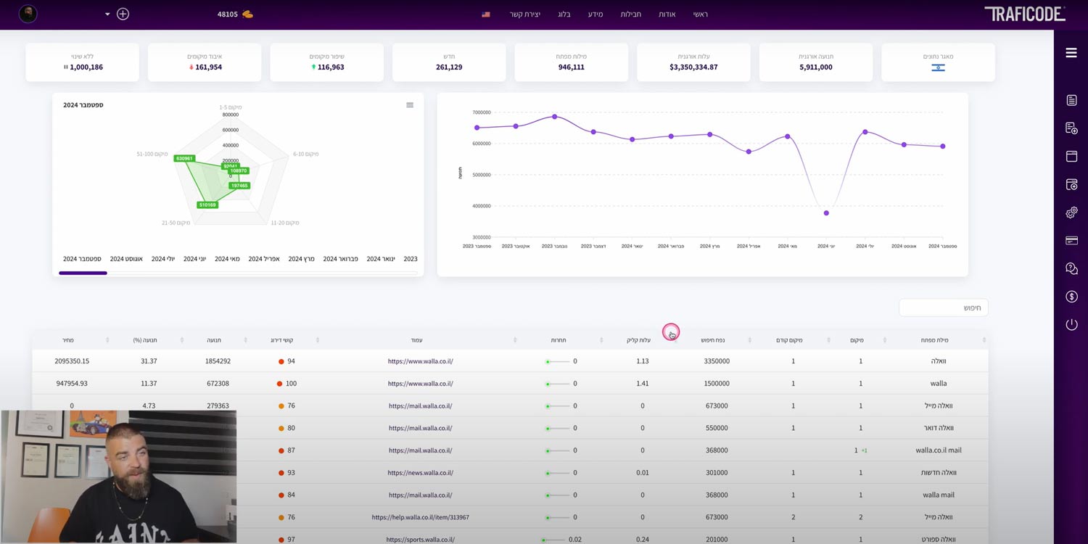Open the hamburger menu in right sidebar
Viewport: 1088px width, 544px height.
click(x=1071, y=52)
